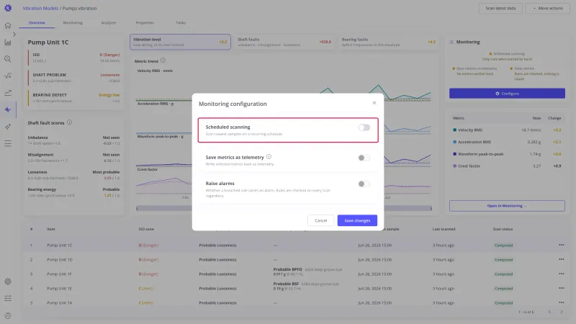Open the trend line sidebar icon

[x=8, y=93]
